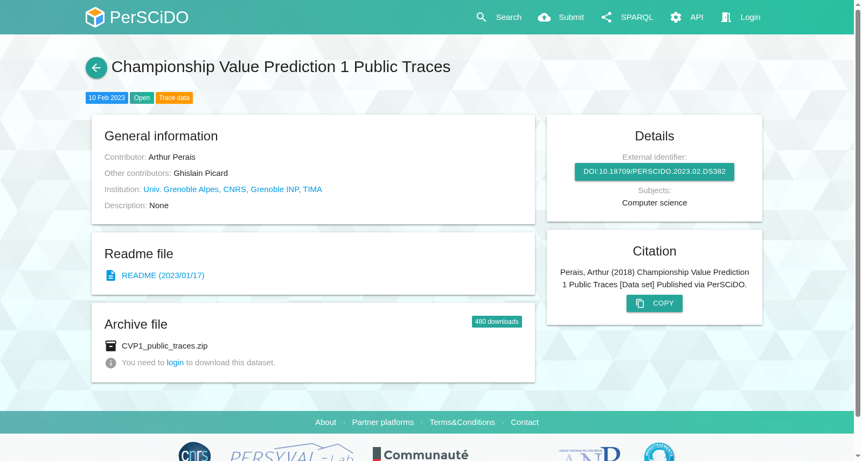Open Partner platforms footer link
The height and width of the screenshot is (461, 862).
[x=383, y=422]
